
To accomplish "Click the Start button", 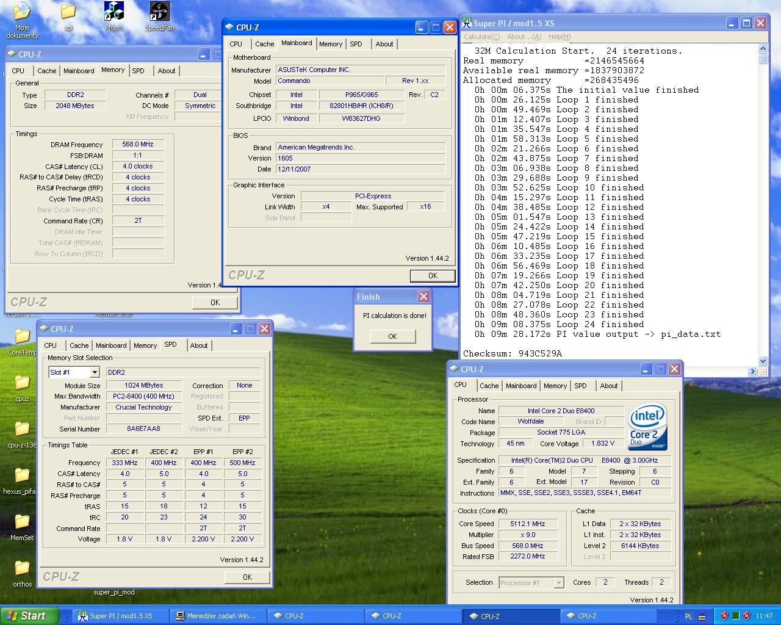I will [x=30, y=616].
